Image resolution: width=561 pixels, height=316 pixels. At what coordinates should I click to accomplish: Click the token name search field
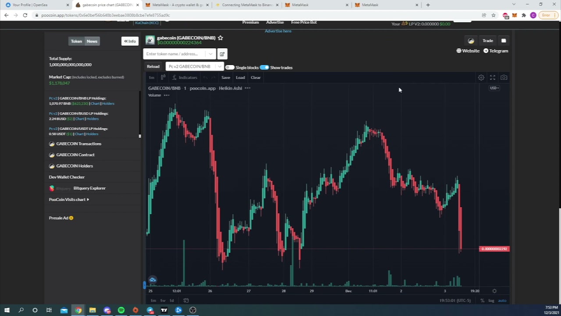pyautogui.click(x=174, y=54)
